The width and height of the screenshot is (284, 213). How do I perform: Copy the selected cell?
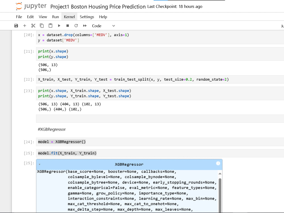42,26
